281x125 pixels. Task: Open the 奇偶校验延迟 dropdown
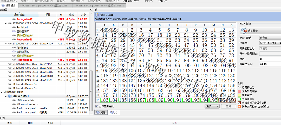270,48
